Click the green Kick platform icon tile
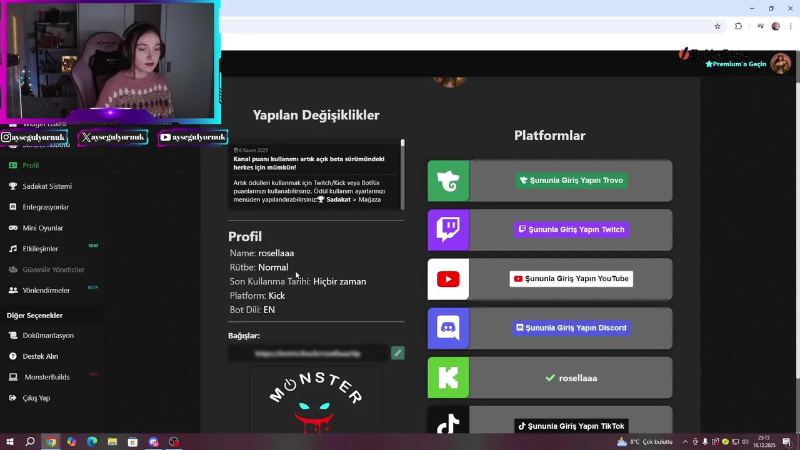Image resolution: width=800 pixels, height=450 pixels. pyautogui.click(x=448, y=377)
